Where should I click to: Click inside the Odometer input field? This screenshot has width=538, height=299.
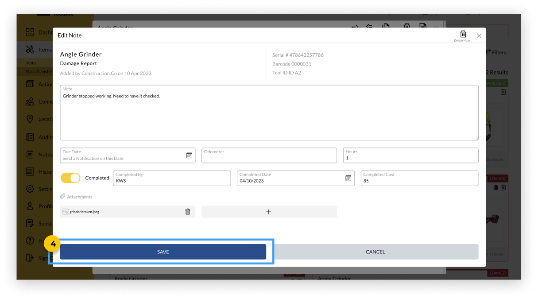point(269,155)
